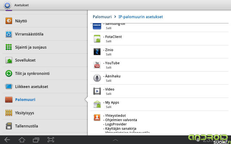231x144 pixels.
Task: Select the Video film icon
Action: pos(97,91)
